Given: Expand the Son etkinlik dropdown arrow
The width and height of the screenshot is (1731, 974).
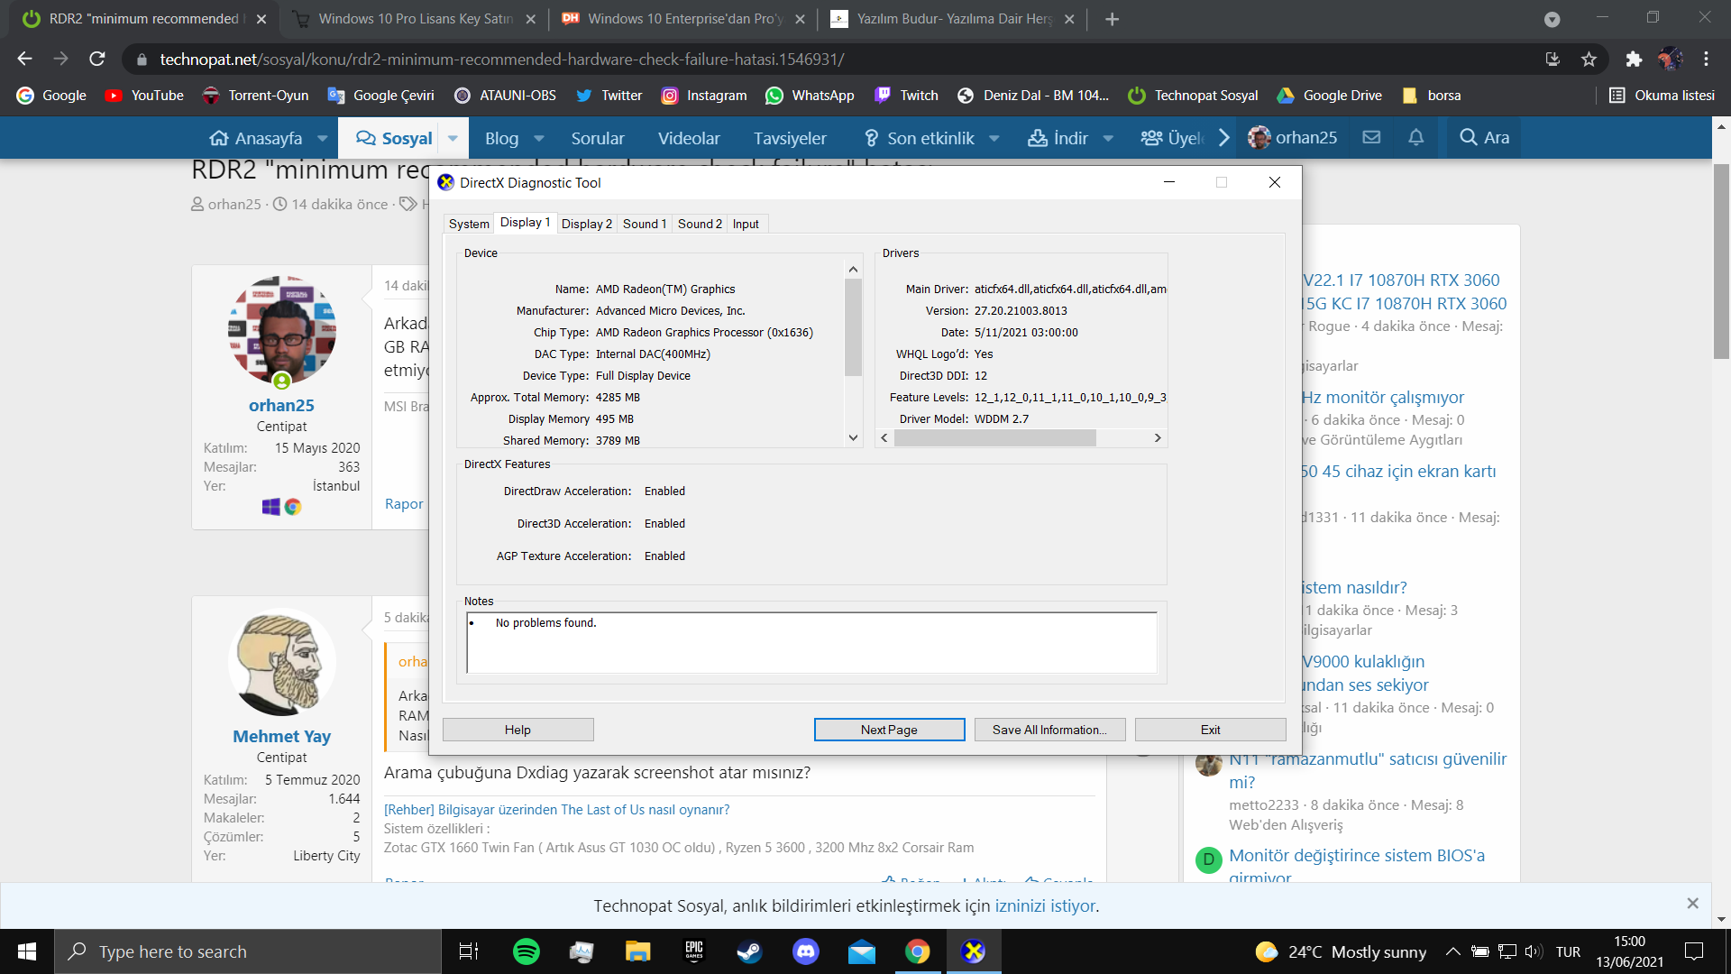Looking at the screenshot, I should tap(994, 138).
